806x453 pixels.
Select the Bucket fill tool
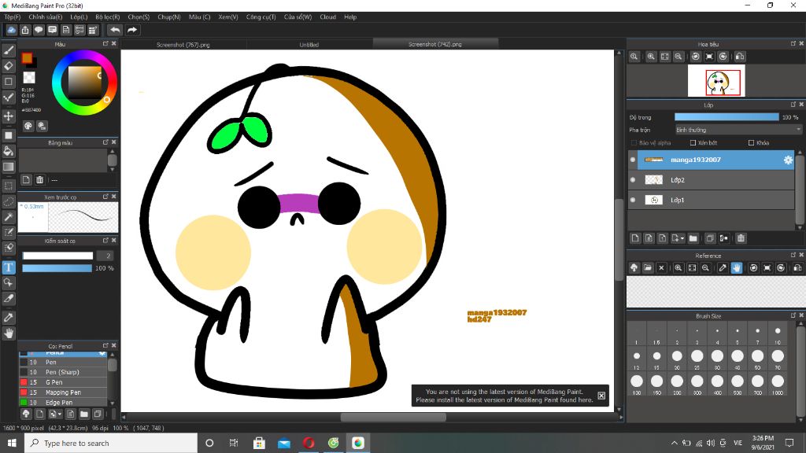pos(9,151)
